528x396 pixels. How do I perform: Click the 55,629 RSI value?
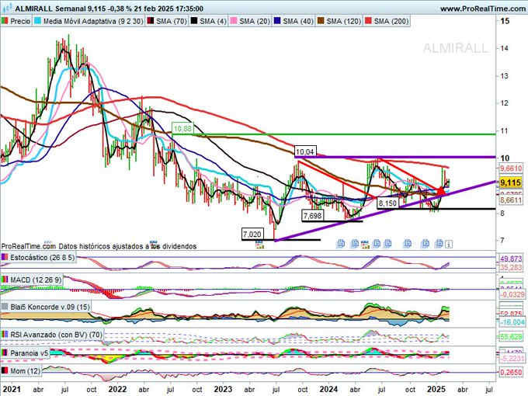click(511, 336)
